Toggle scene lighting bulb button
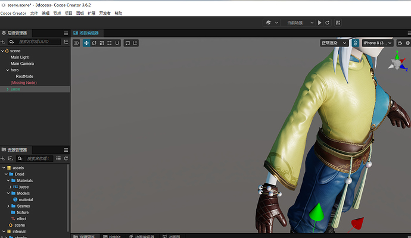 point(355,43)
